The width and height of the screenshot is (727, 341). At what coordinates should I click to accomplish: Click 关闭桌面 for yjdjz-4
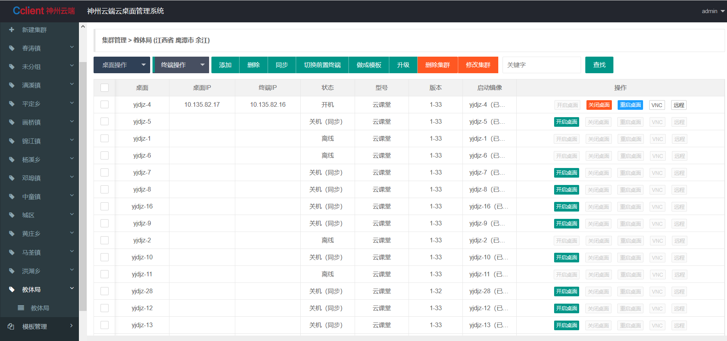click(x=599, y=105)
